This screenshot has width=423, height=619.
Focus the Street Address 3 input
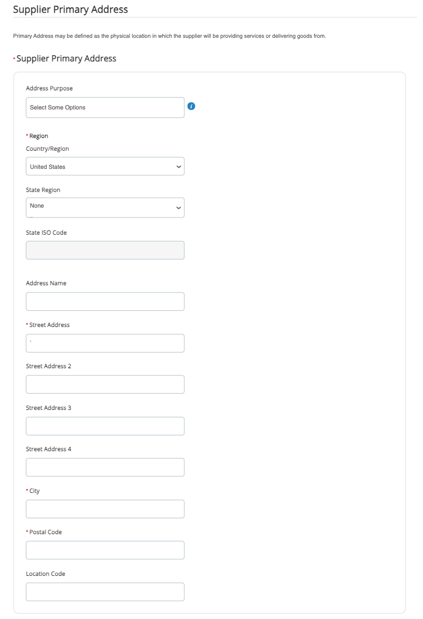pos(105,426)
